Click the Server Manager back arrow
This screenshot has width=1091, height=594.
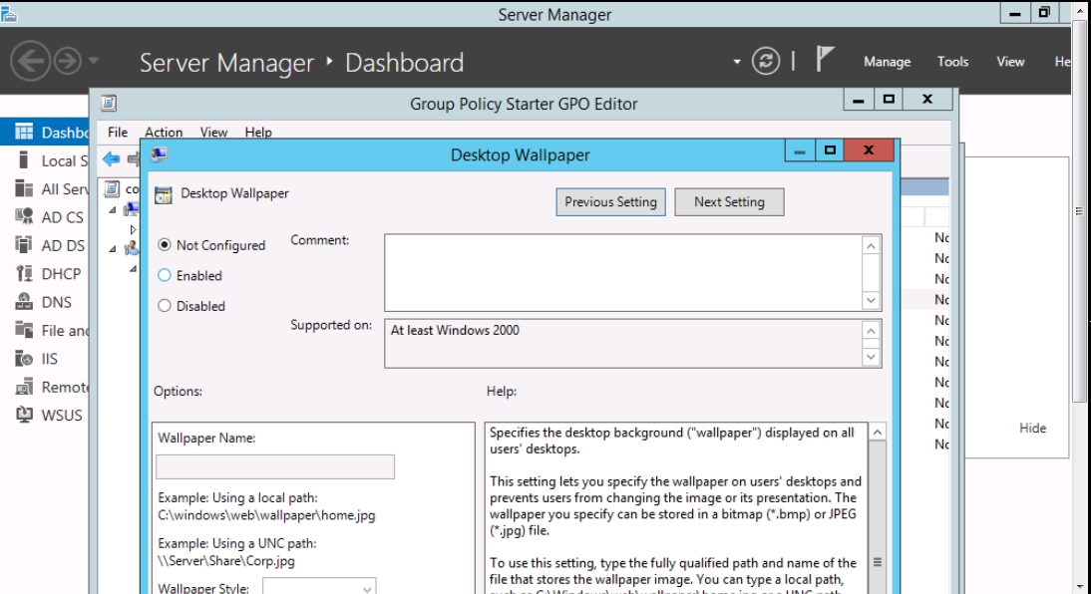[30, 61]
